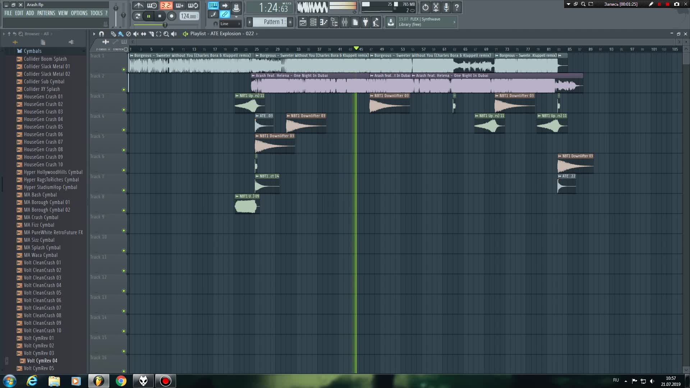Open the ADD menu
This screenshot has height=388, width=690.
click(30, 13)
